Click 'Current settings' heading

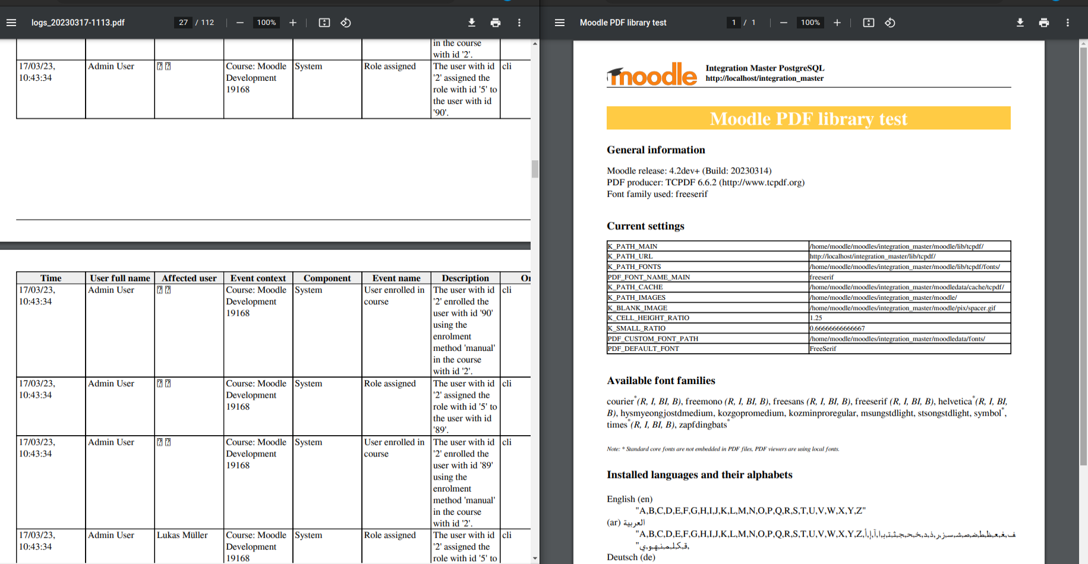pyautogui.click(x=645, y=226)
